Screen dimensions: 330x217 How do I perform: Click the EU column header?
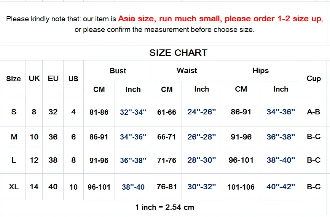(53, 79)
